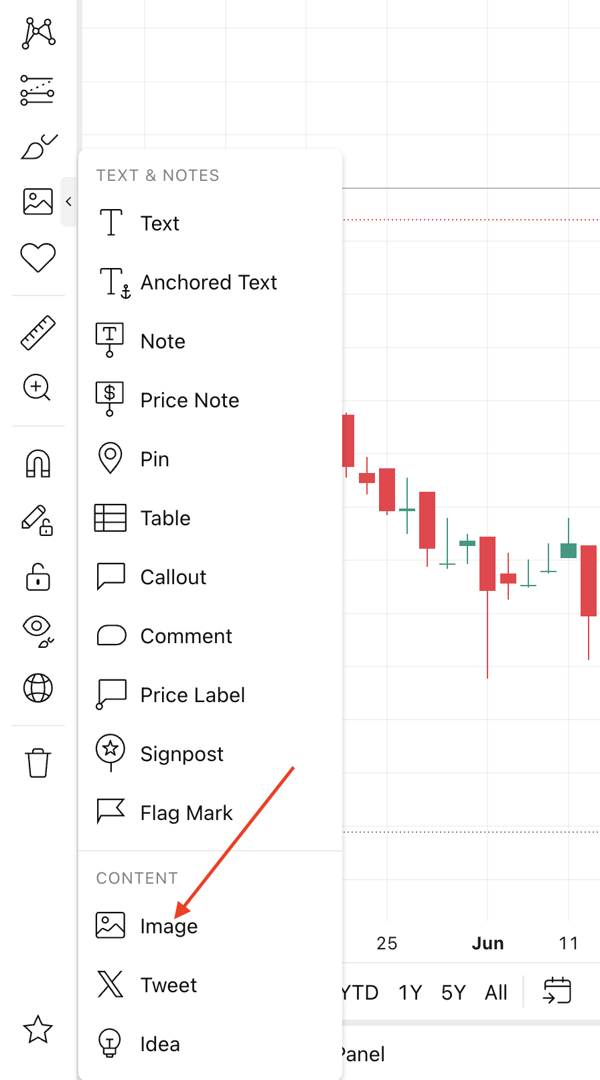Image resolution: width=600 pixels, height=1080 pixels.
Task: Select the patterns drawing tool
Action: pos(38,33)
